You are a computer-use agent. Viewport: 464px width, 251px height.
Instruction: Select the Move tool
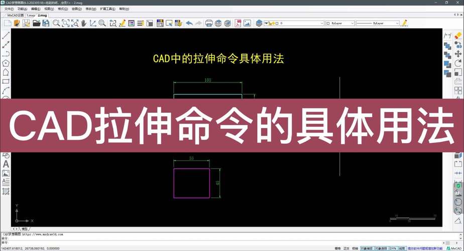458,54
